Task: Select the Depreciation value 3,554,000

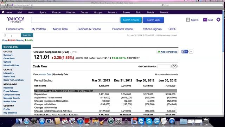Action: click(126, 94)
